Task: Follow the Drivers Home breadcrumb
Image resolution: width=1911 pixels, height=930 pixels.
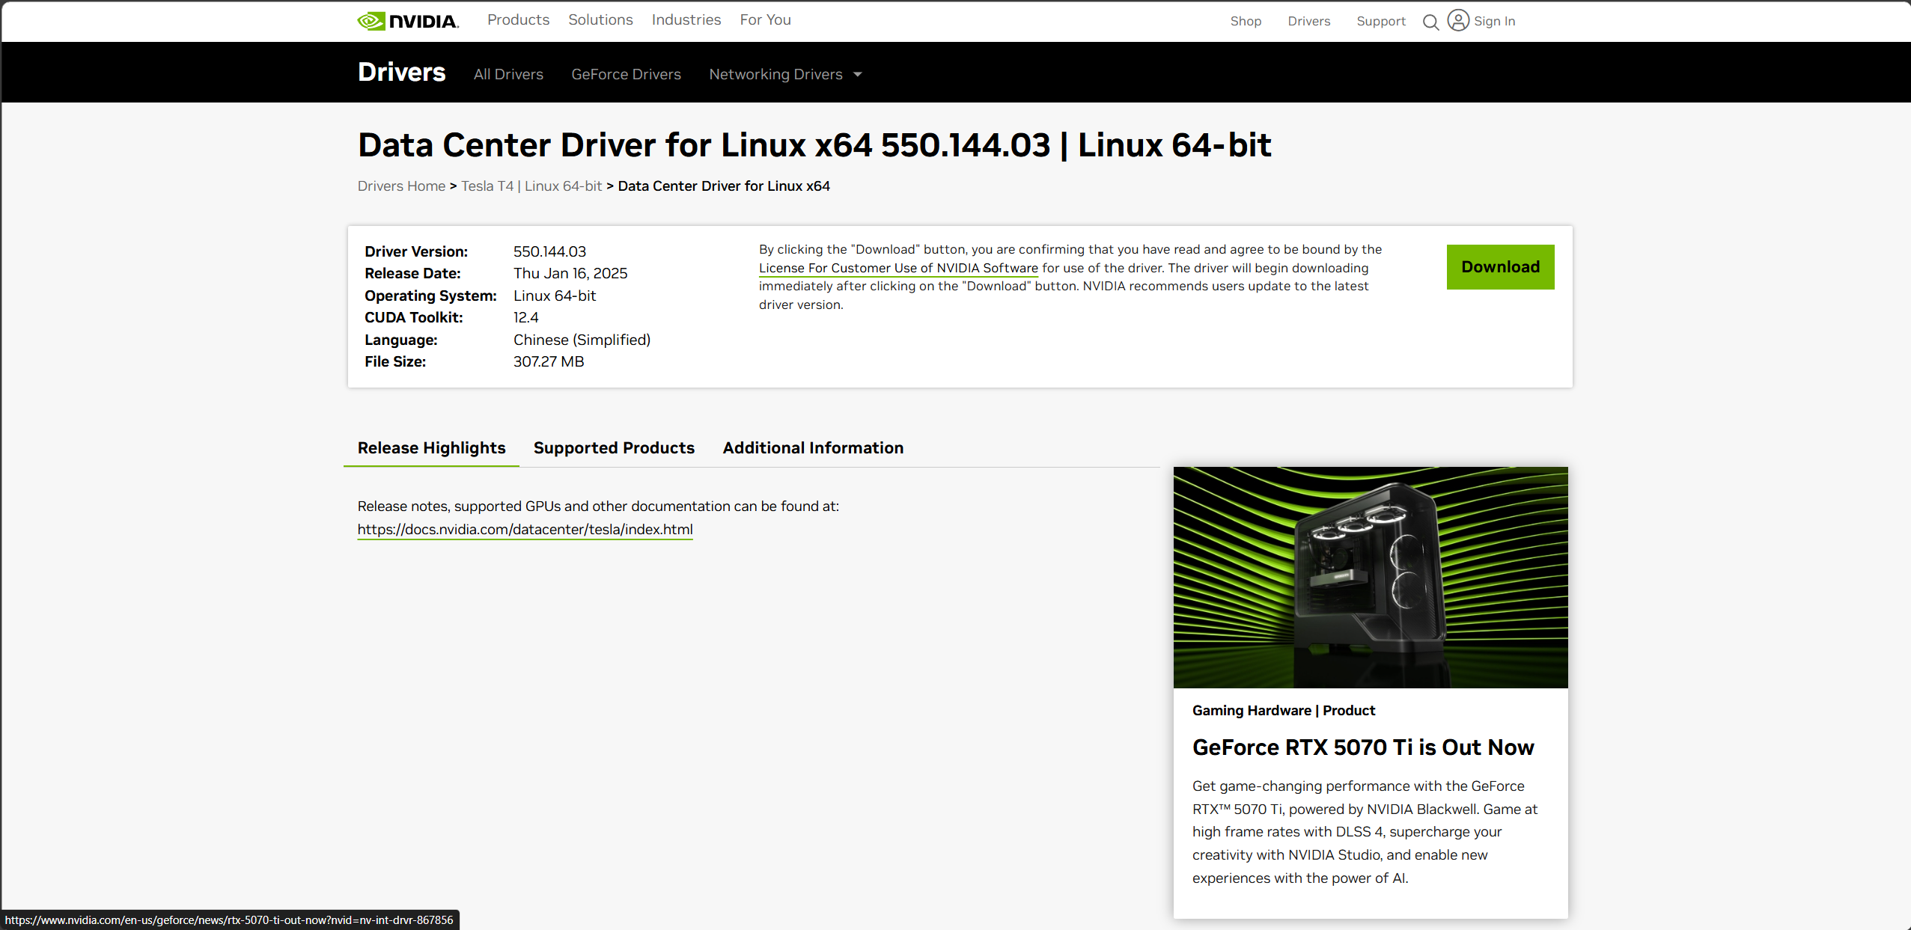Action: 401,186
